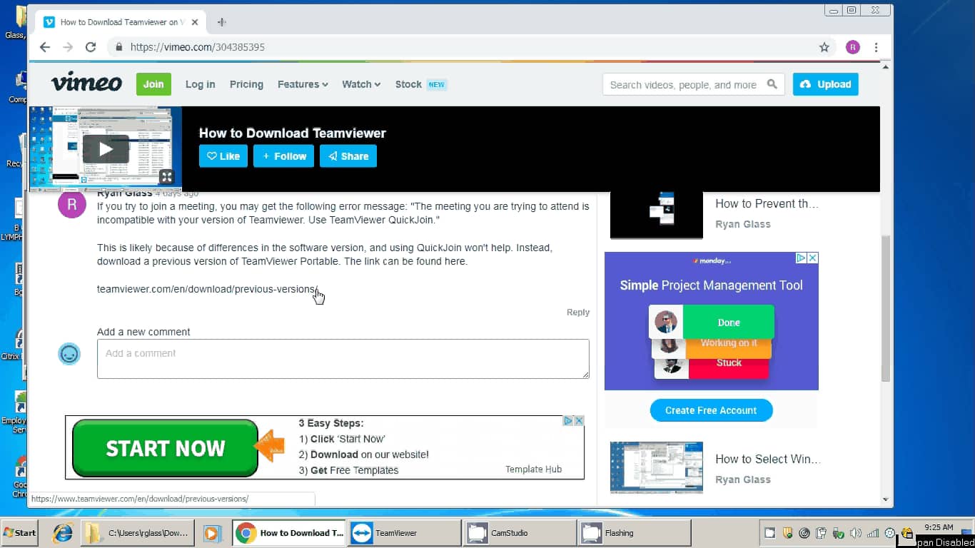The width and height of the screenshot is (975, 548).
Task: Open the Start menu
Action: coord(20,532)
